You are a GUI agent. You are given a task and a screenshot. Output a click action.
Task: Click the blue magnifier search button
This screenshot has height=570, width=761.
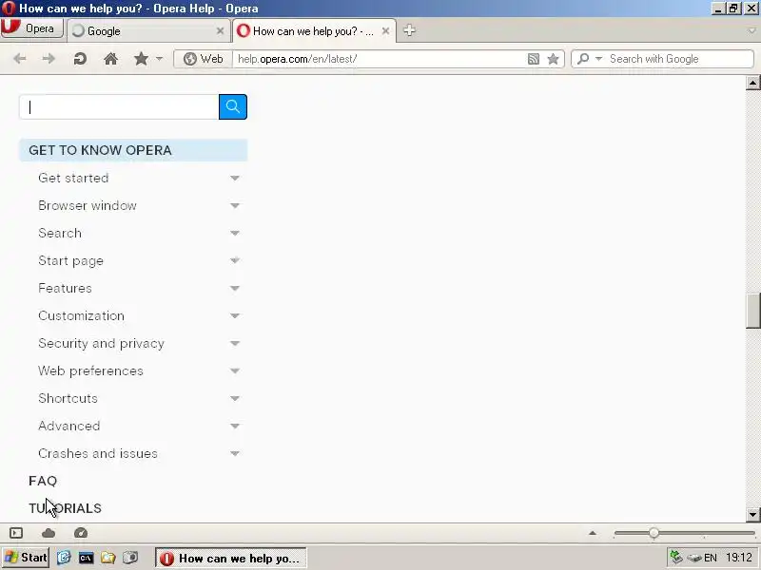point(233,106)
